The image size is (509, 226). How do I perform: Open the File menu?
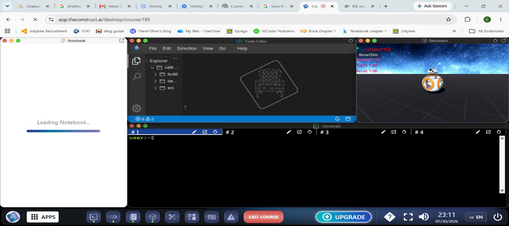click(x=153, y=48)
